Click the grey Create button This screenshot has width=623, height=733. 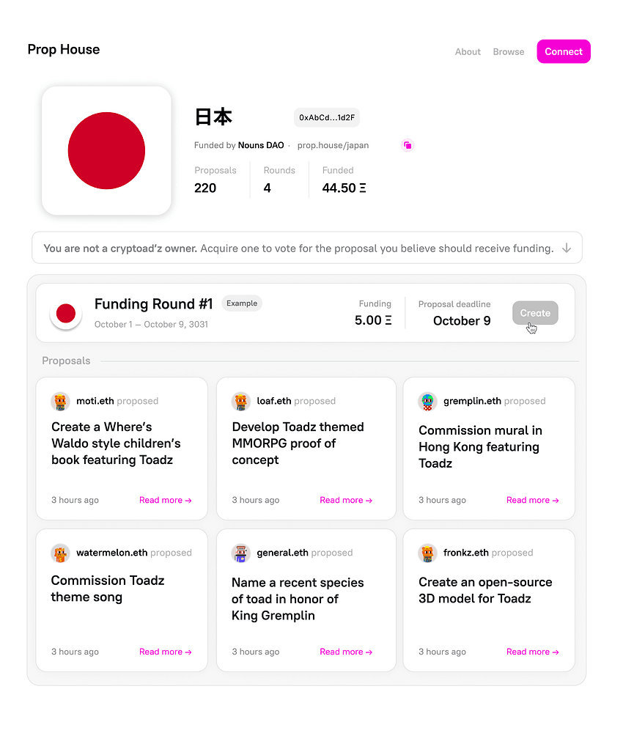(x=535, y=313)
